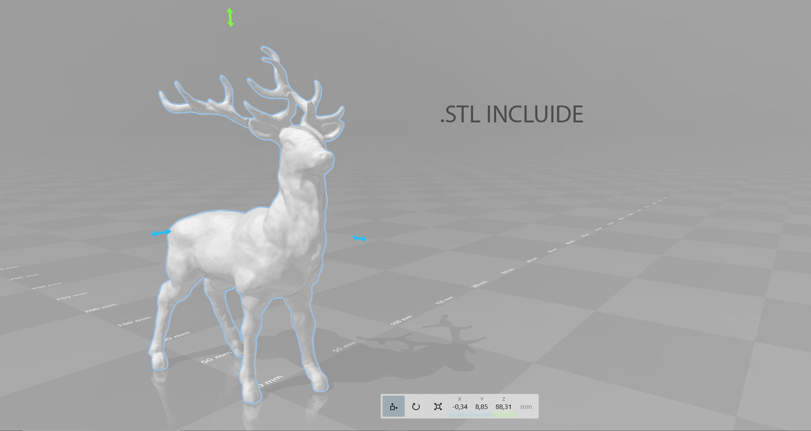The image size is (811, 431).
Task: Select the Rotate tool icon
Action: click(x=416, y=407)
